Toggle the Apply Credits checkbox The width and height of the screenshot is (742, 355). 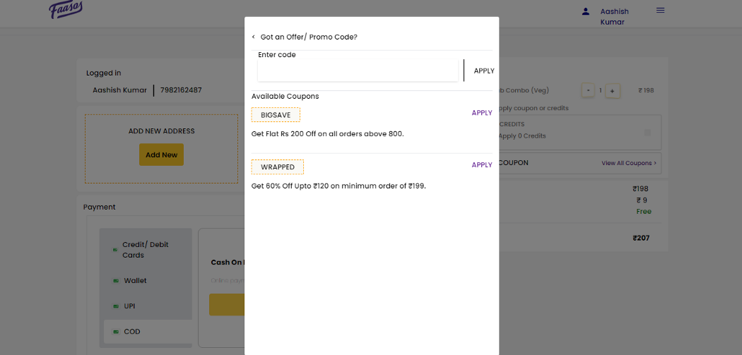[647, 133]
